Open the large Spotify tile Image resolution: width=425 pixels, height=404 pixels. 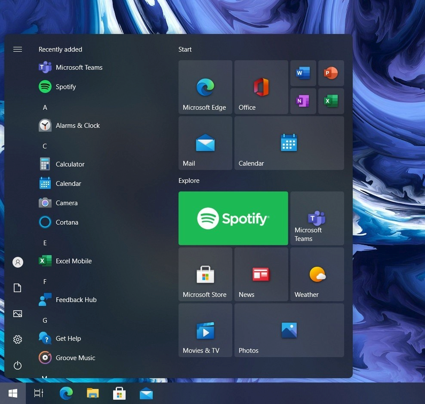point(233,218)
